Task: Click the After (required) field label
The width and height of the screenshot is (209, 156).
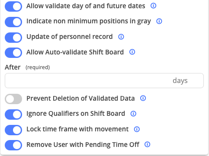Action: pyautogui.click(x=27, y=67)
